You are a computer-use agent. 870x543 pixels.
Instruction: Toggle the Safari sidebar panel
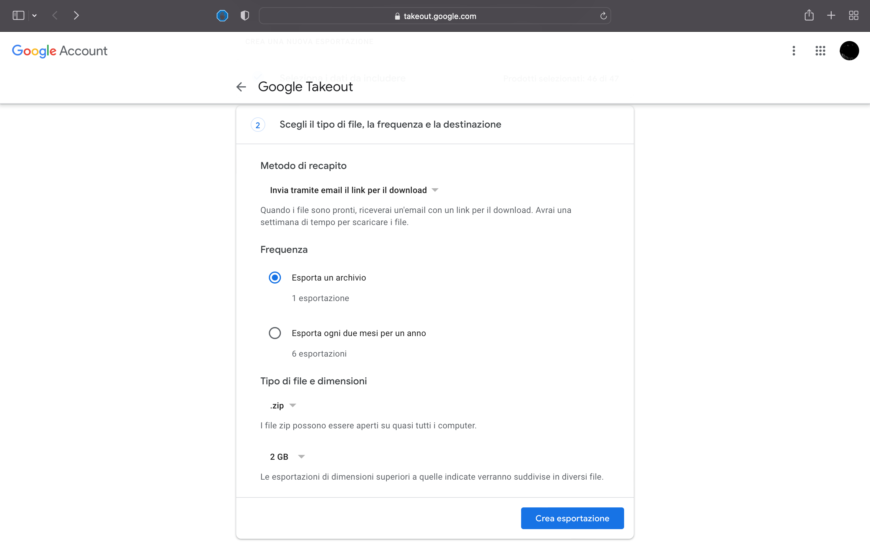coord(18,15)
